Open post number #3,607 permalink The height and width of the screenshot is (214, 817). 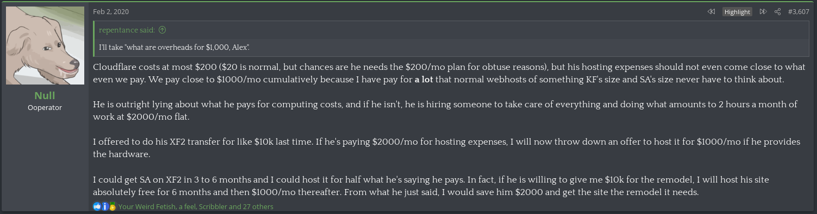(x=799, y=11)
